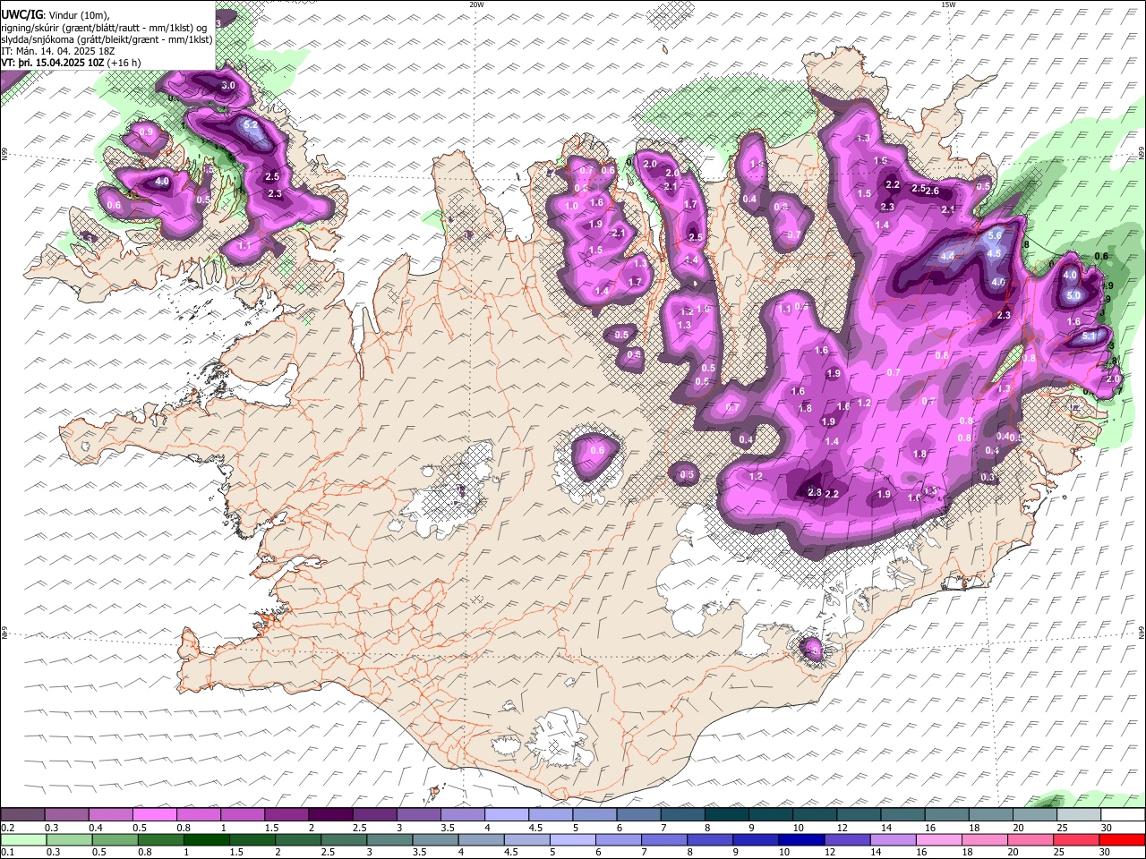Click the 0.5 pink swatch on snow scale
Image resolution: width=1146 pixels, height=859 pixels.
[x=154, y=814]
